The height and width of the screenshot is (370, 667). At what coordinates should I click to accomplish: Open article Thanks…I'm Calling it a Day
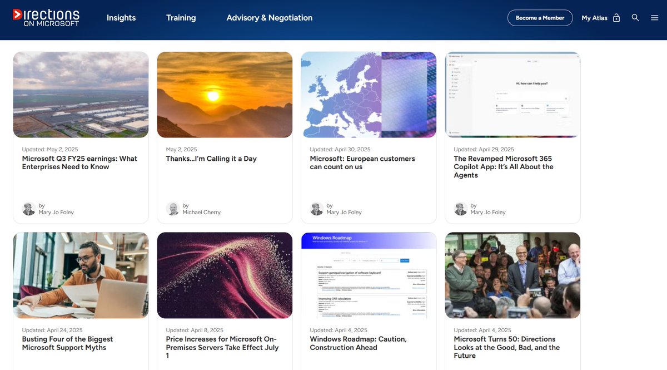click(211, 159)
